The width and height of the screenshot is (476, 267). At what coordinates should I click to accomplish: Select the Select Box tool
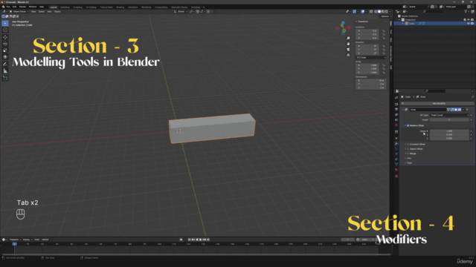click(5, 23)
